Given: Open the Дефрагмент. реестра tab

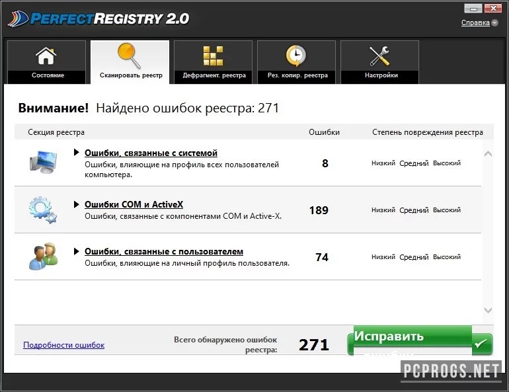Looking at the screenshot, I should click(213, 62).
